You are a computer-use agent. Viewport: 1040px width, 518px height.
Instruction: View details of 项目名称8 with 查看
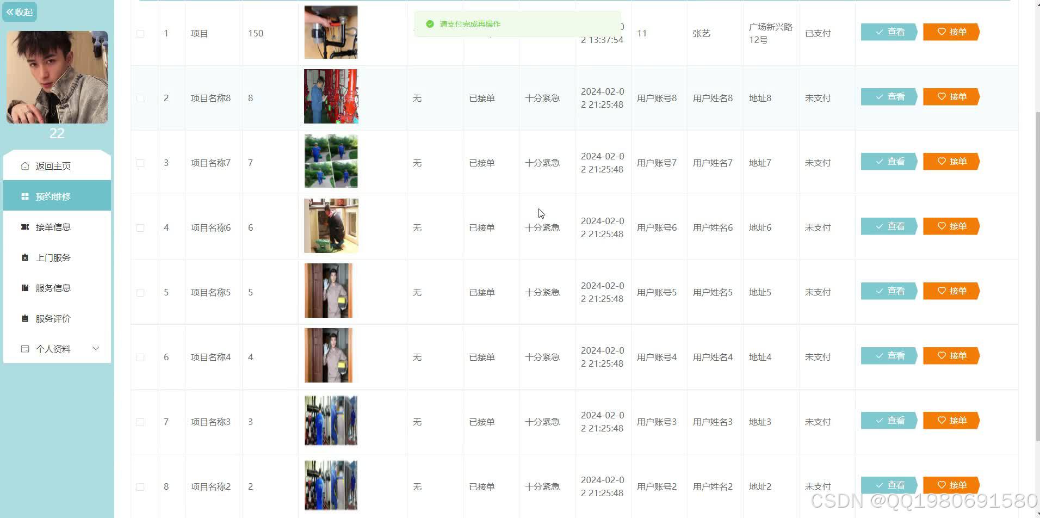tap(889, 97)
